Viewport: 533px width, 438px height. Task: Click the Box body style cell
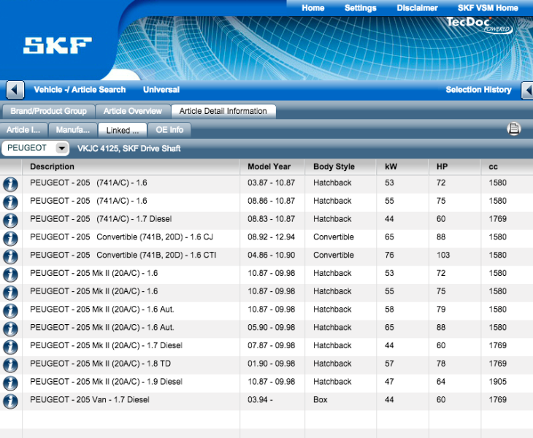coord(321,399)
